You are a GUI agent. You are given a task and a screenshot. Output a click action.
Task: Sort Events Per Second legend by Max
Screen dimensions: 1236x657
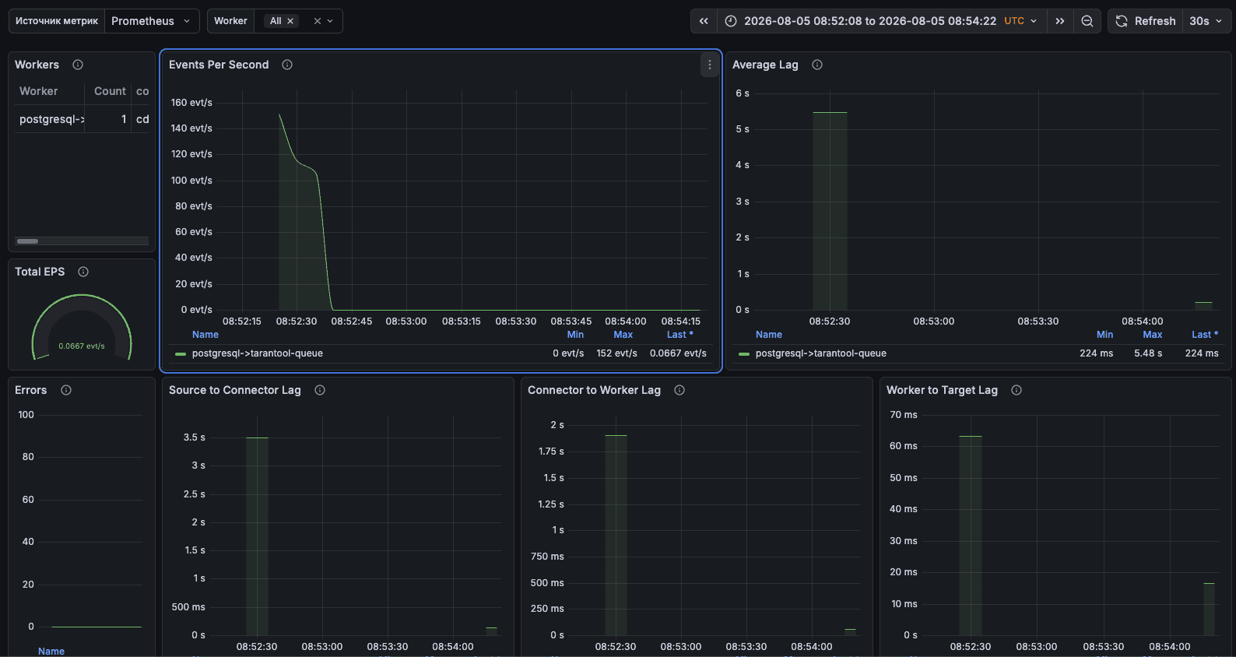click(x=623, y=335)
